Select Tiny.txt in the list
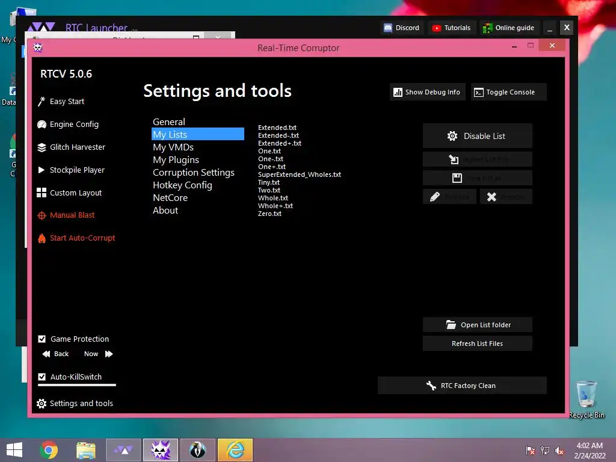The height and width of the screenshot is (462, 616). click(x=269, y=182)
